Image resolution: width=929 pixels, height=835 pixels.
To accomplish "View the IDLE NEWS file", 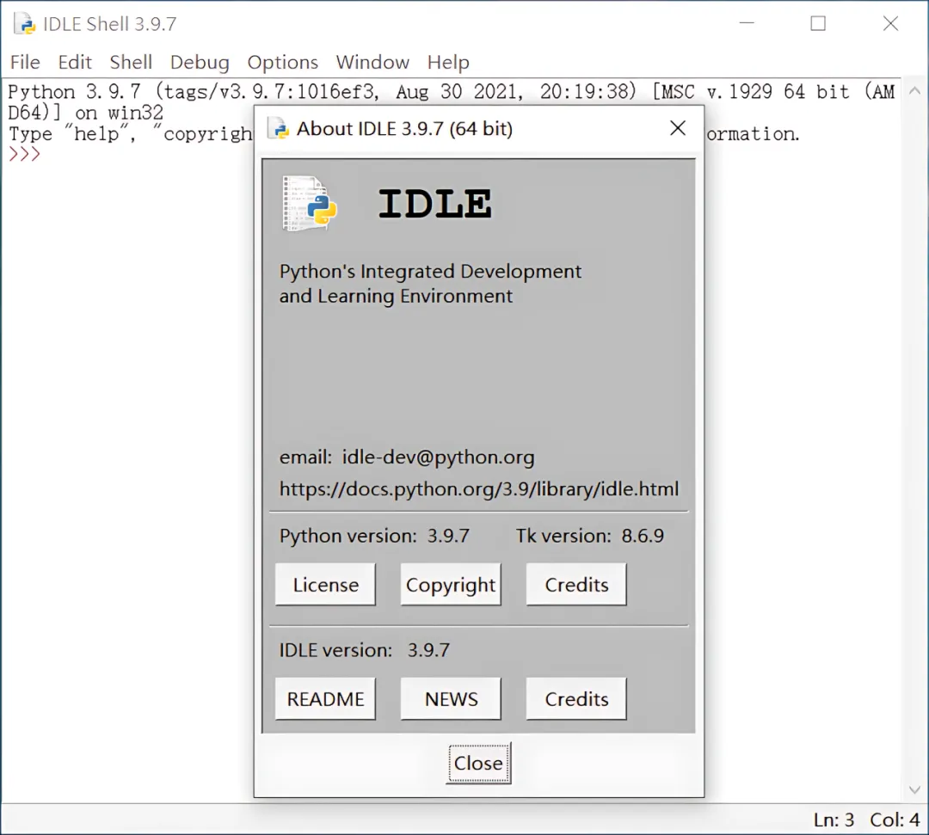I will pyautogui.click(x=451, y=699).
